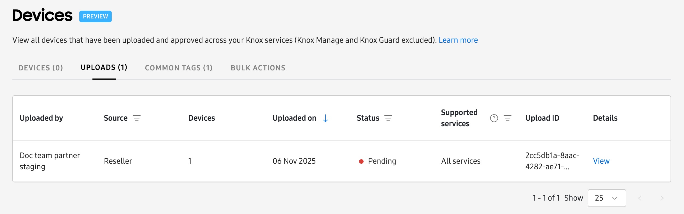Go to next page arrow
The image size is (684, 214).
point(662,198)
